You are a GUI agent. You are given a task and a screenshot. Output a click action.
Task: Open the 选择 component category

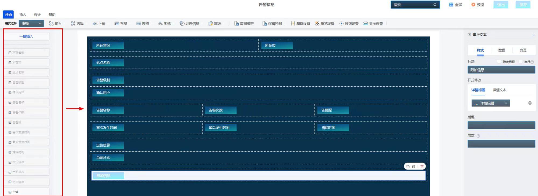(77, 24)
